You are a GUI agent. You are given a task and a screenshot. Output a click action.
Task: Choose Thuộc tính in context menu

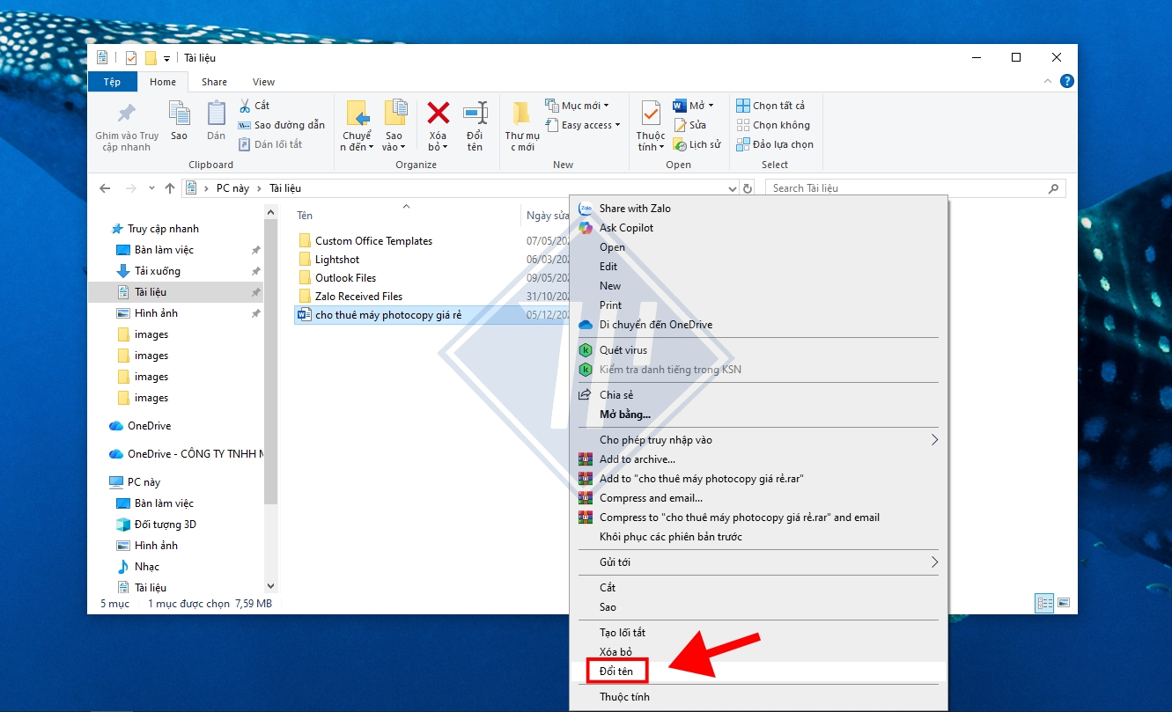(759, 697)
